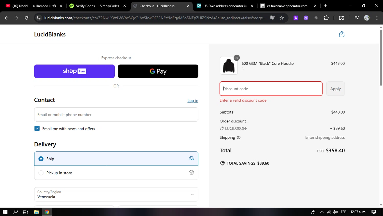The width and height of the screenshot is (383, 216).
Task: Click the LUCID20OFF discount code text
Action: click(x=236, y=129)
